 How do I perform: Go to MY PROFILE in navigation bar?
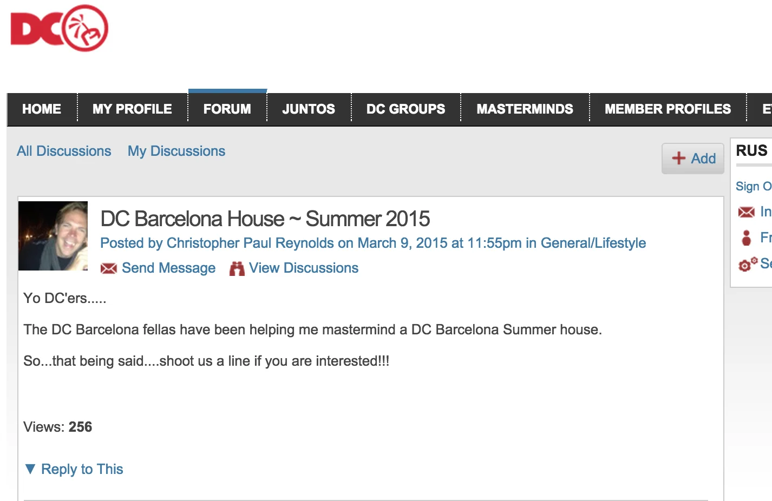click(x=132, y=109)
